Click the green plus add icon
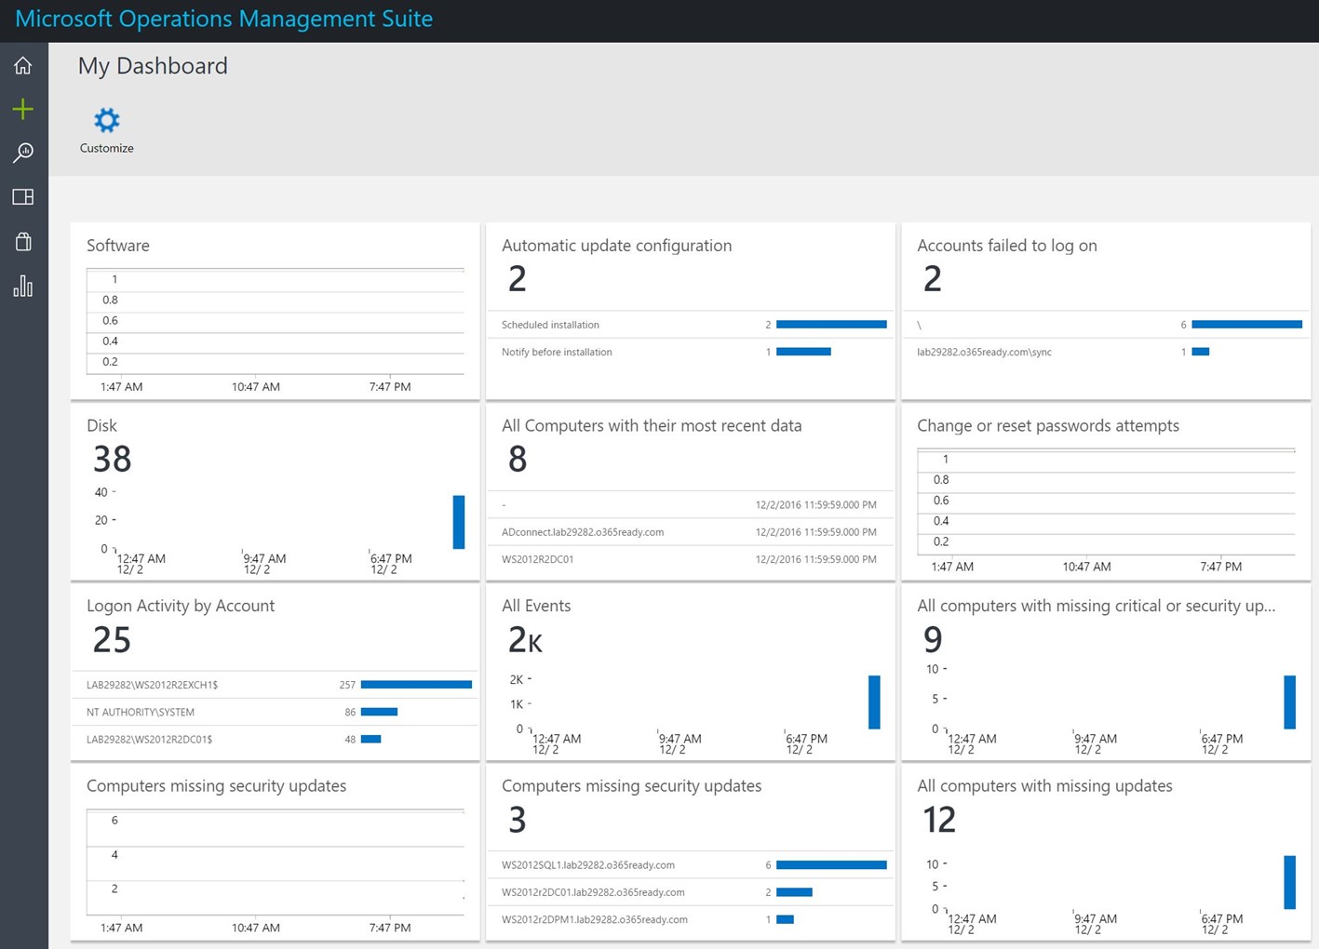 pyautogui.click(x=23, y=109)
